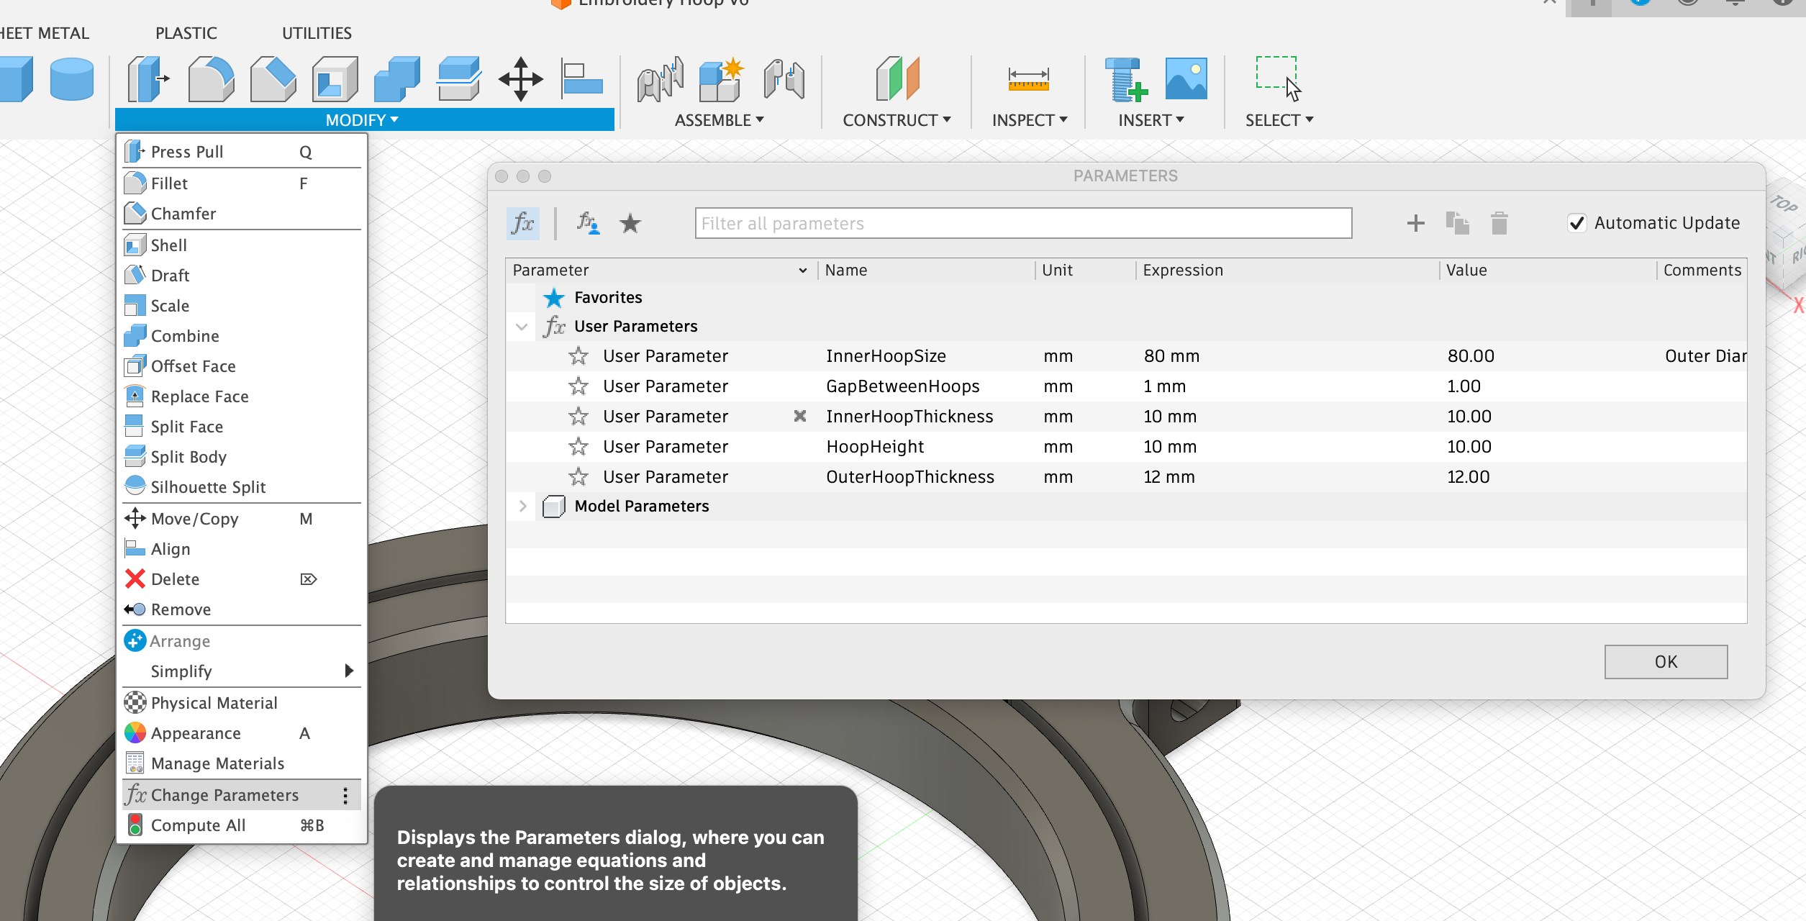Screen dimensions: 1806x921
Task: Toggle favorite star for OuterHoopThickness
Action: 578,477
